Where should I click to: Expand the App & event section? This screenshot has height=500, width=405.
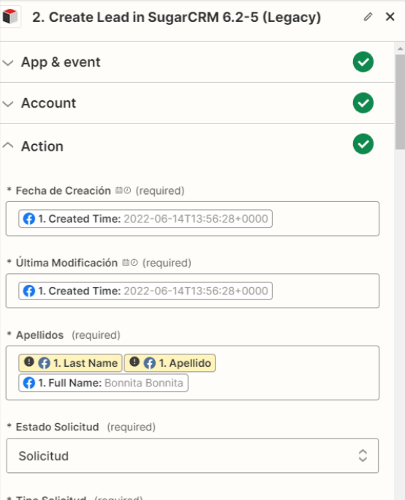[x=8, y=62]
